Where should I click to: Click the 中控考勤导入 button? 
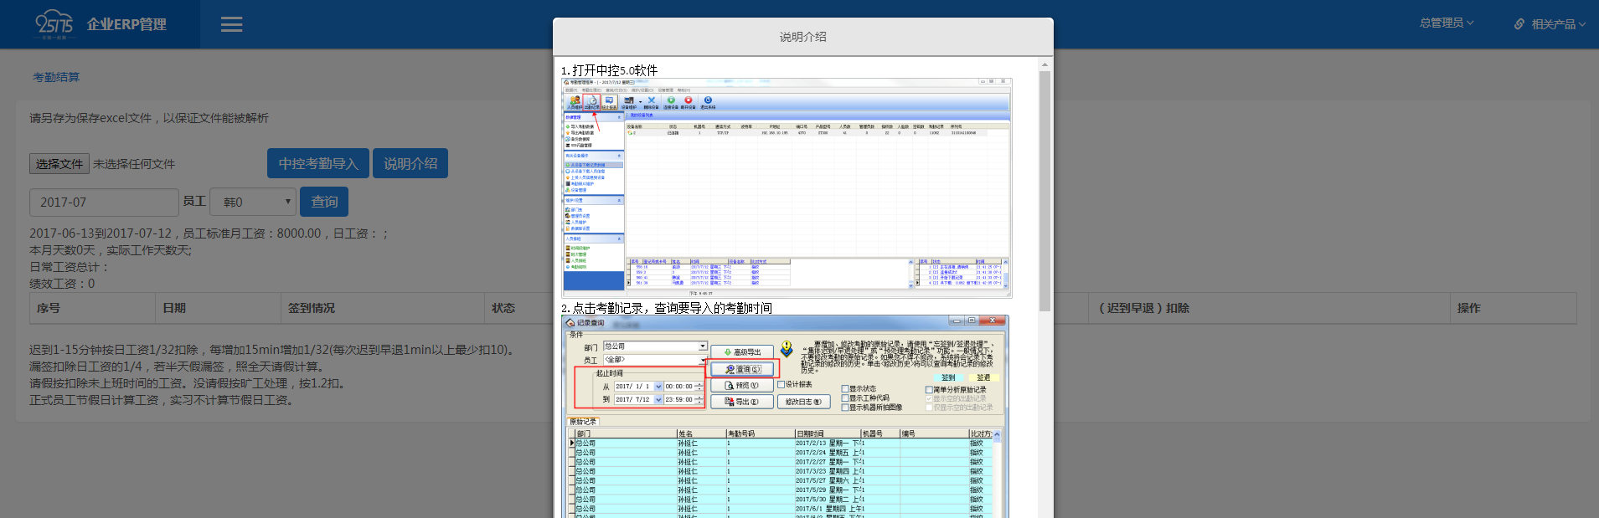pyautogui.click(x=318, y=164)
